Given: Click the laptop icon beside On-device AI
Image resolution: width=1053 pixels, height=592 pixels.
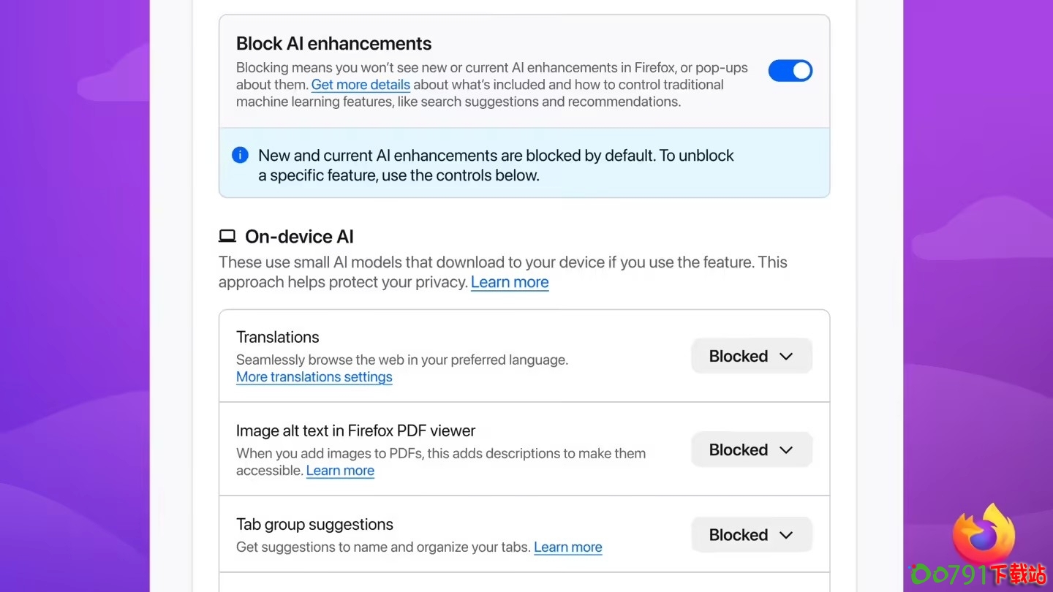Looking at the screenshot, I should coord(227,236).
